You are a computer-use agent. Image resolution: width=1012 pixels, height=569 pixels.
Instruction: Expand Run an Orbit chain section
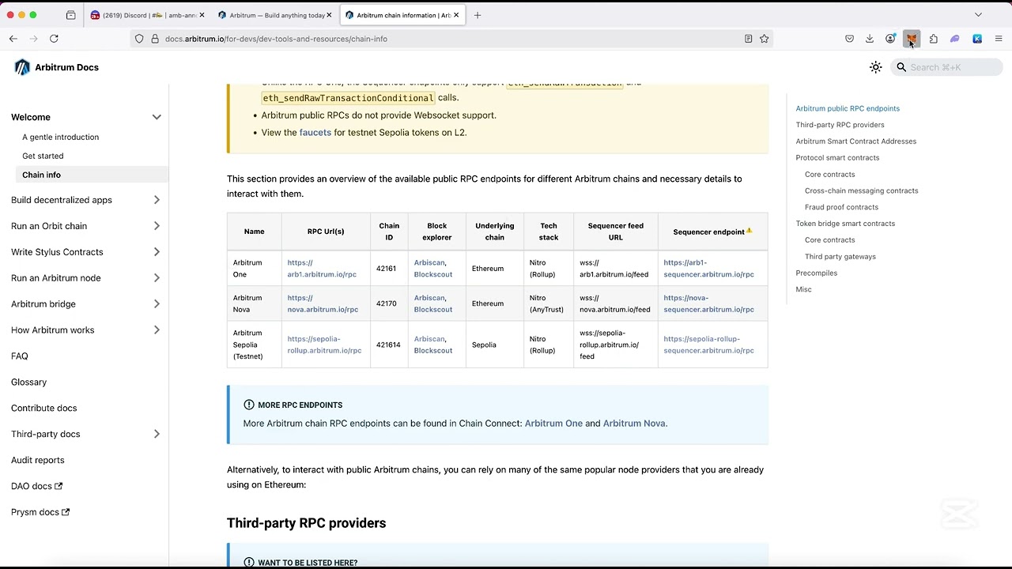(157, 226)
